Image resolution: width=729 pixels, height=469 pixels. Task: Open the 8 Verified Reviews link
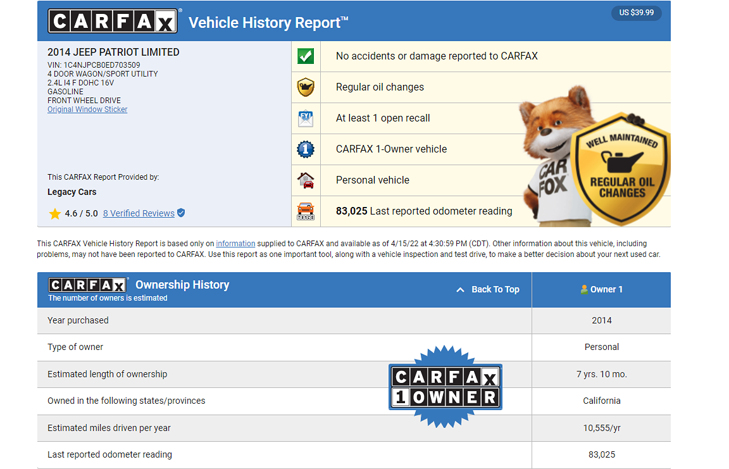point(139,213)
